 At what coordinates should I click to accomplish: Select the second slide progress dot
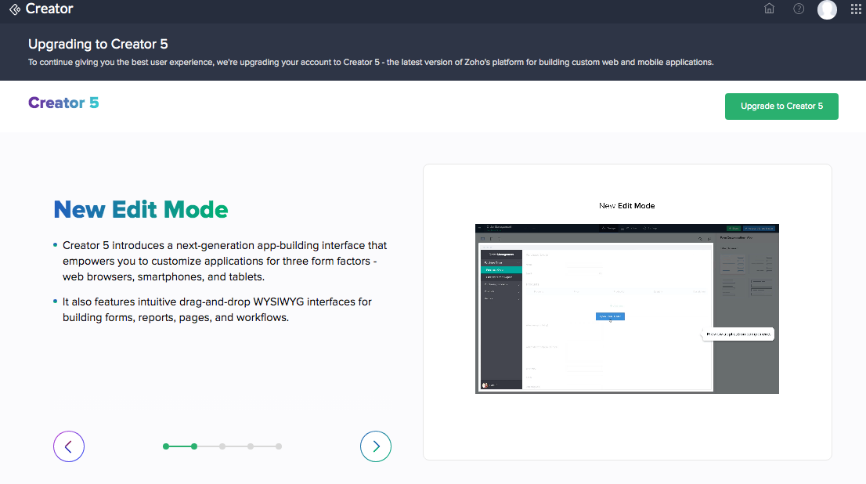[x=194, y=446]
